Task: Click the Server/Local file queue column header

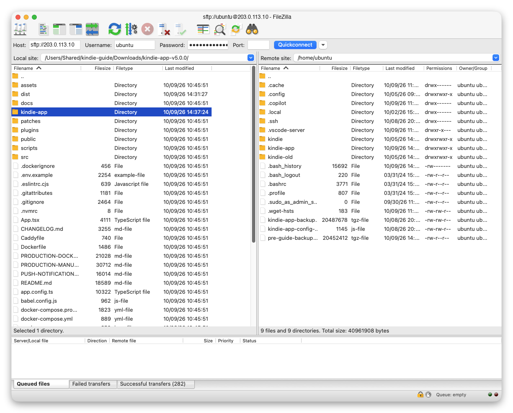Action: 48,341
